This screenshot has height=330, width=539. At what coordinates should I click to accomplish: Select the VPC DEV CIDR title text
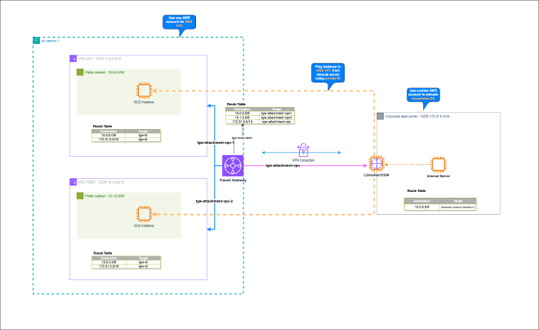click(x=100, y=59)
